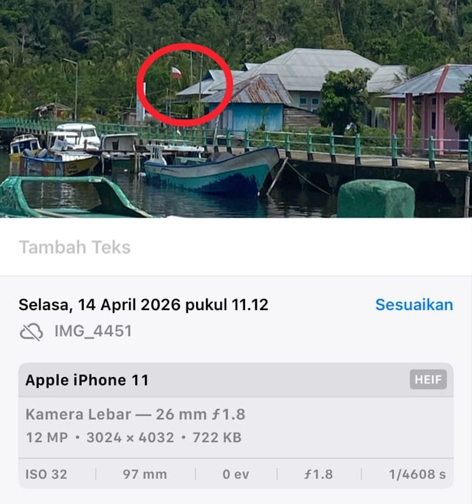This screenshot has height=504, width=472.
Task: Select the ƒ1.8 aperture cell in bottom row
Action: [319, 475]
